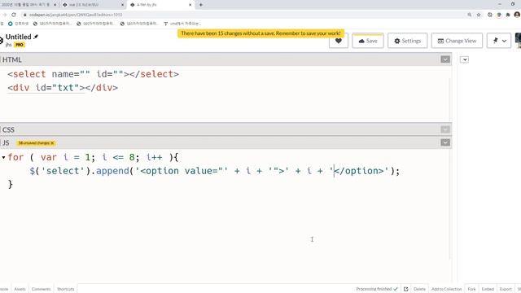Open the Assets footer button

pyautogui.click(x=20, y=289)
